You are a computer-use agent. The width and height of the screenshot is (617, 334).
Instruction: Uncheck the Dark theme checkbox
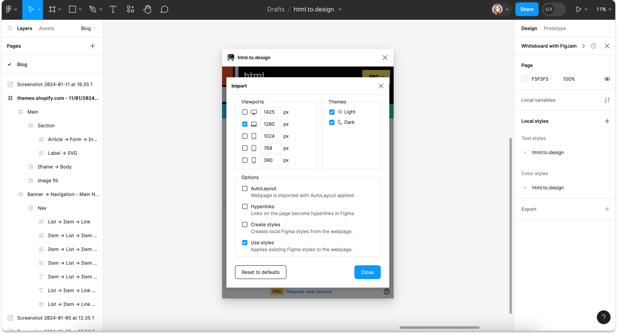click(332, 122)
